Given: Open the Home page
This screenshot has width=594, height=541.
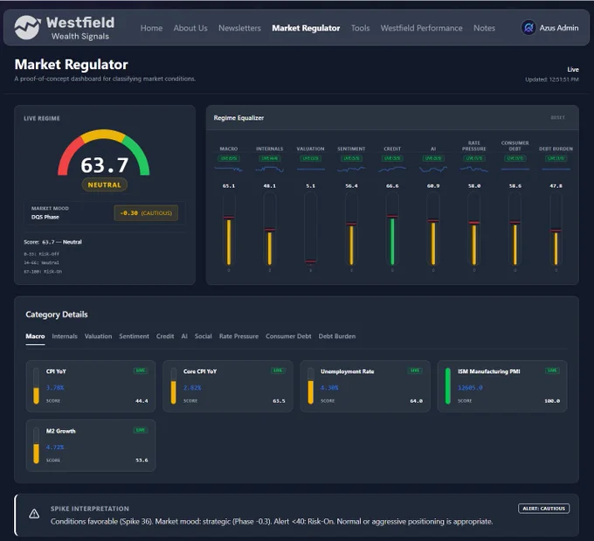Looking at the screenshot, I should (151, 28).
